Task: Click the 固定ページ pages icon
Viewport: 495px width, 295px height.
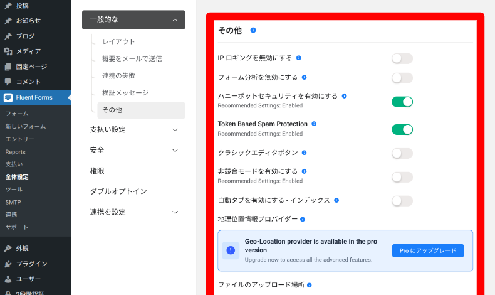Action: [8, 67]
